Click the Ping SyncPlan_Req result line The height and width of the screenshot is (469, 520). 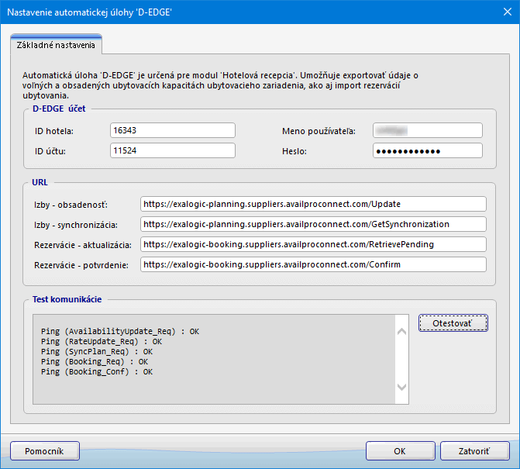[x=96, y=351]
